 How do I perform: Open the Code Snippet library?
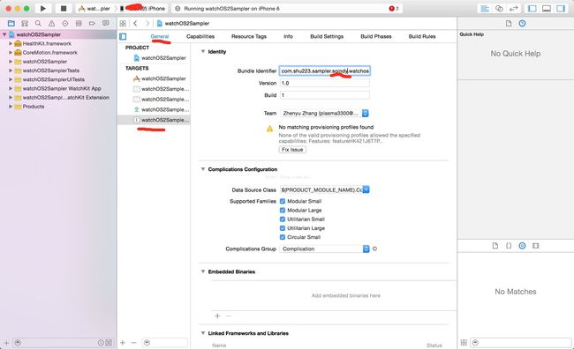pos(509,246)
